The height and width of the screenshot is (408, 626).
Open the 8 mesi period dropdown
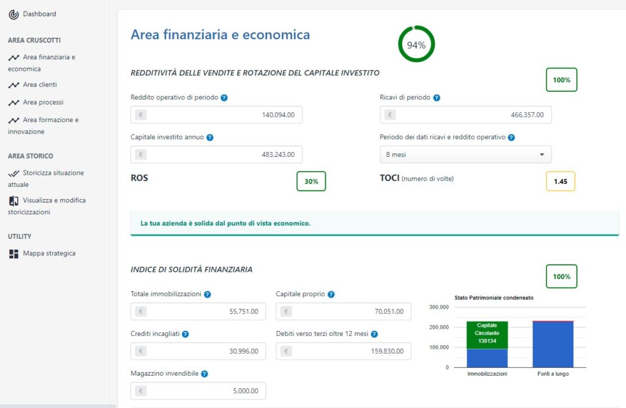465,155
